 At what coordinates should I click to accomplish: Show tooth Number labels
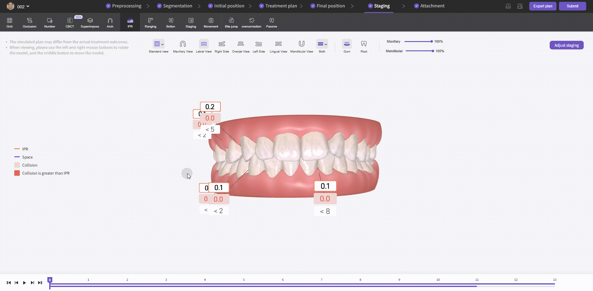pos(50,23)
